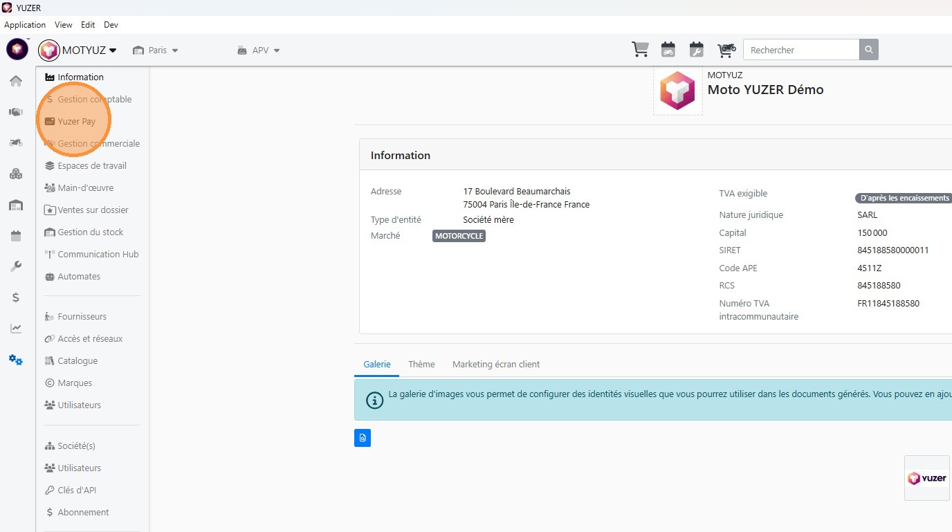The height and width of the screenshot is (532, 952).
Task: Switch to the Thème tab
Action: click(x=421, y=364)
